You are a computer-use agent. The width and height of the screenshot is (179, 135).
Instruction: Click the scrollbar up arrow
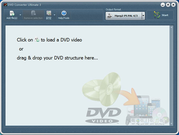tap(171, 27)
